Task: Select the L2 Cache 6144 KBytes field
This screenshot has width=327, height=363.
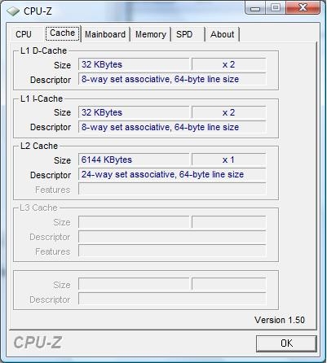Action: [x=134, y=160]
